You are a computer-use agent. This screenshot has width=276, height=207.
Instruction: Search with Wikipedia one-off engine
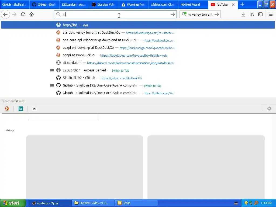(x=34, y=109)
